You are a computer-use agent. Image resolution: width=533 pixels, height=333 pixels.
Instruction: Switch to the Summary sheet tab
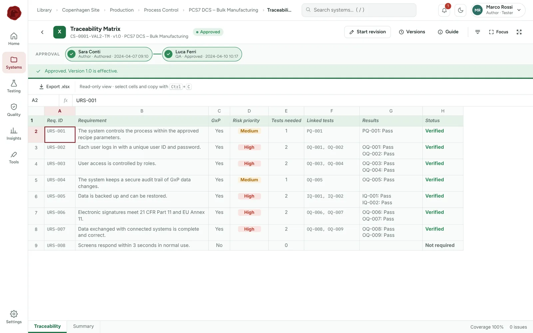click(x=83, y=326)
